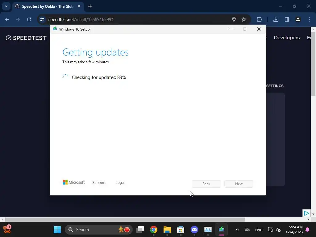Open Discord from taskbar
Image resolution: width=316 pixels, height=237 pixels.
pos(194,230)
